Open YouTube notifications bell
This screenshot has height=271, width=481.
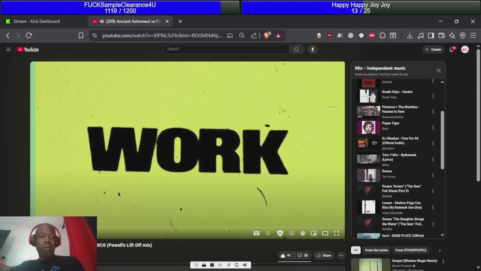(452, 49)
